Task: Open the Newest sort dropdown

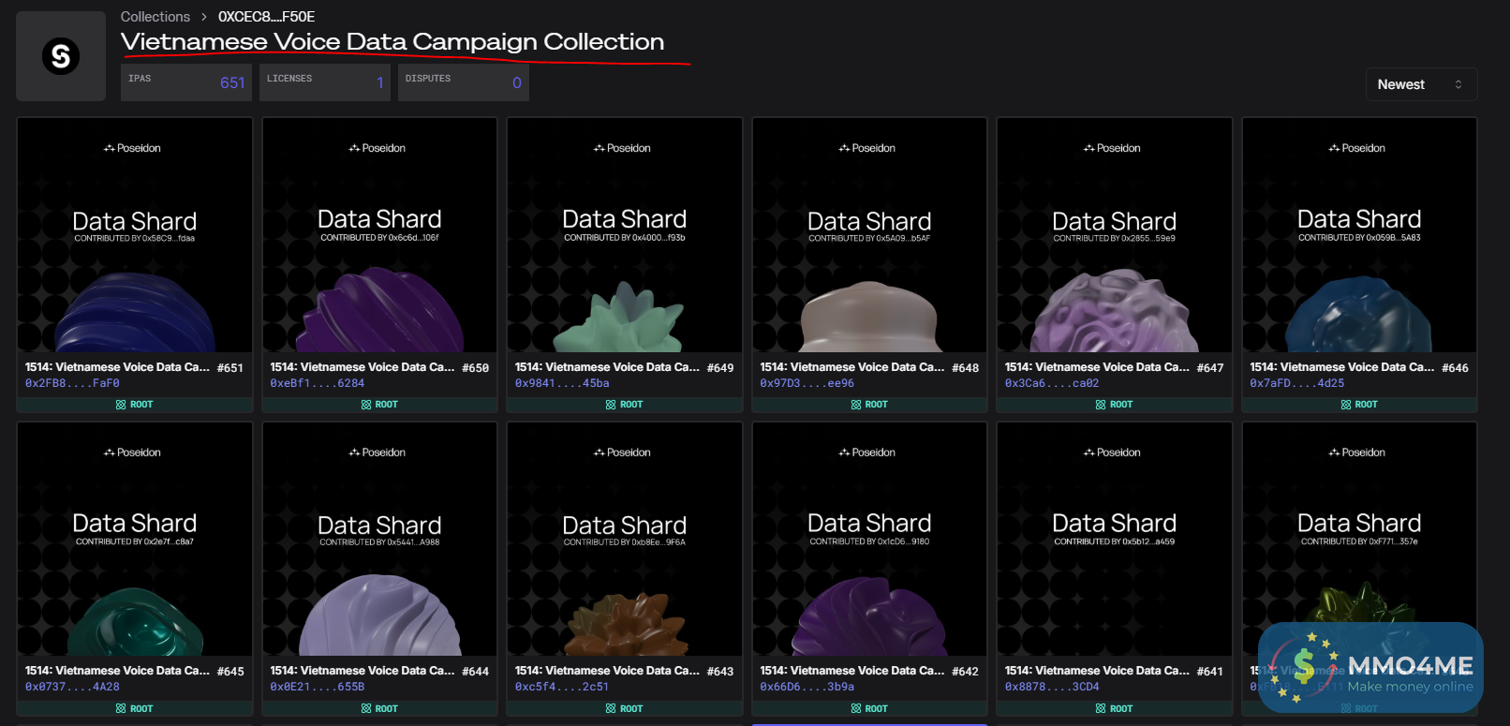Action: point(1420,84)
